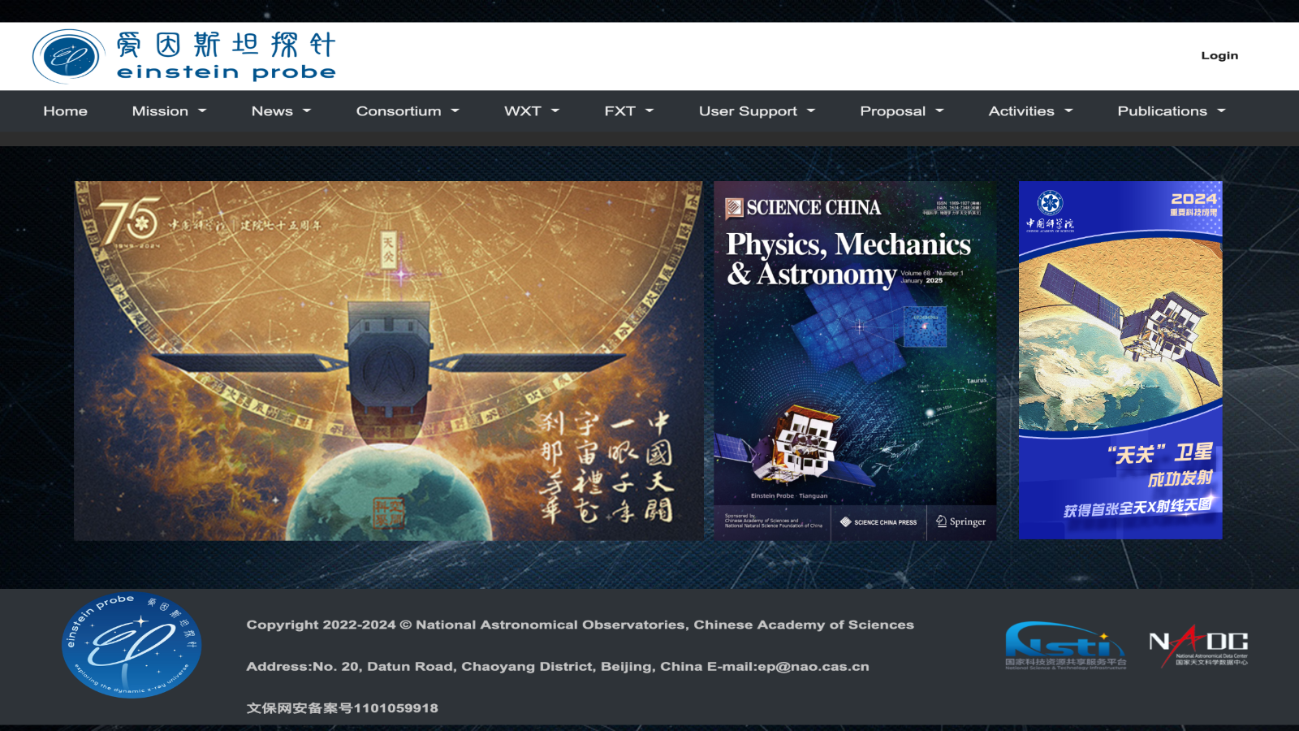Expand the Publications dropdown
Screen dimensions: 1299x731
click(1171, 111)
